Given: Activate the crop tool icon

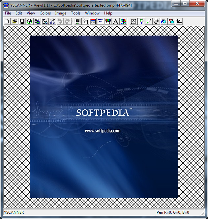Looking at the screenshot, I should (x=179, y=21).
